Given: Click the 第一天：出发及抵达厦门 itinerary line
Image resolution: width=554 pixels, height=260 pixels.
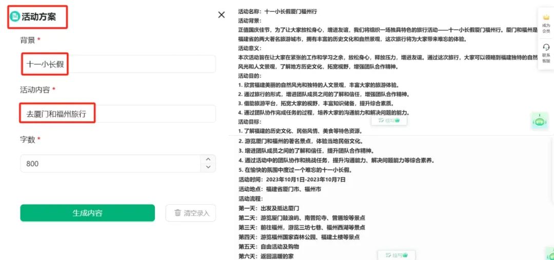Looking at the screenshot, I should click(x=269, y=208).
